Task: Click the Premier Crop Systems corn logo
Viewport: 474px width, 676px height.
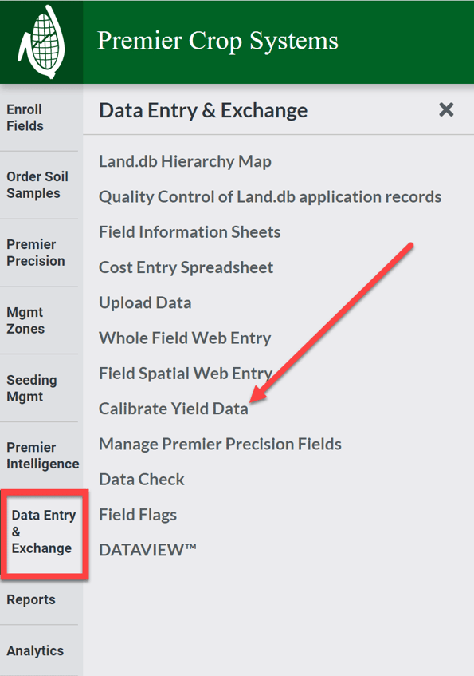Action: 41,42
